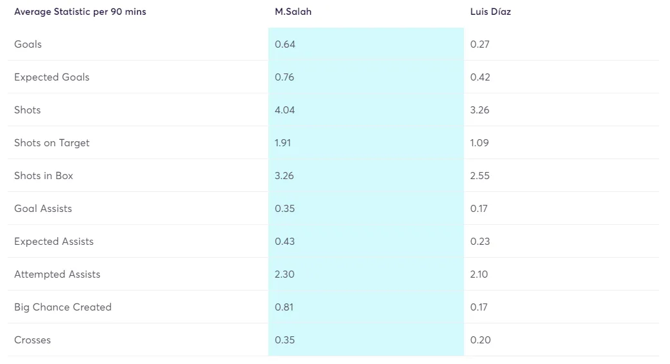The height and width of the screenshot is (364, 670).
Task: Select Díaz's Goal Assists value
Action: pos(479,209)
